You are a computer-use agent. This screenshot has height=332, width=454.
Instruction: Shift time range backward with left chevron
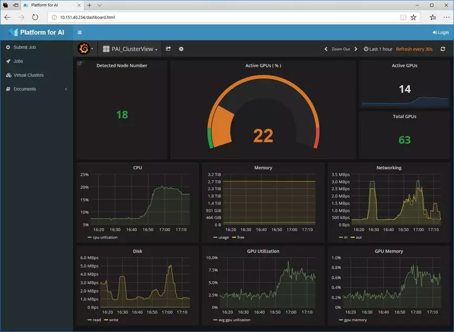(326, 49)
